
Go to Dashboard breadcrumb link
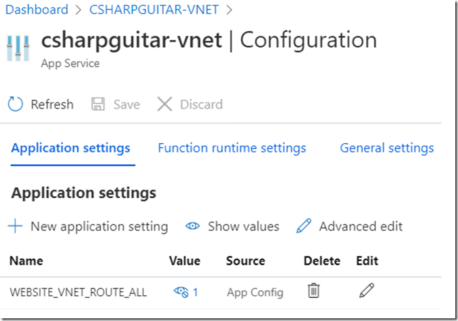pyautogui.click(x=39, y=10)
